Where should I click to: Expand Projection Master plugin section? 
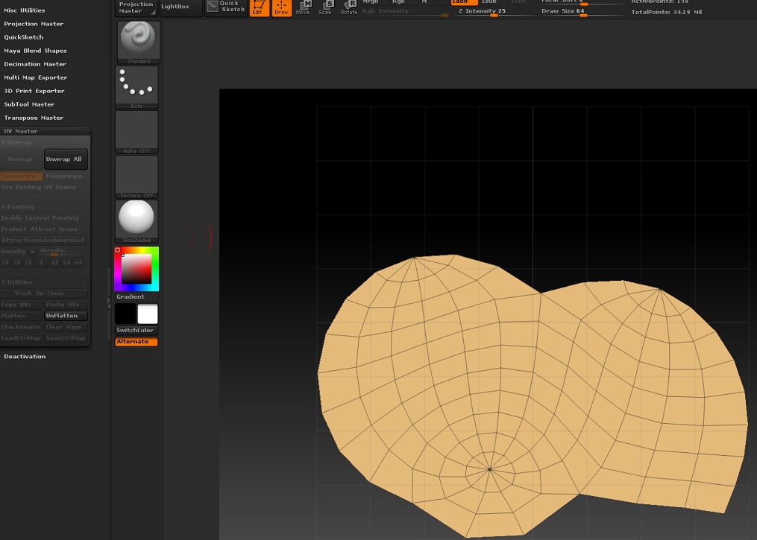click(x=34, y=24)
